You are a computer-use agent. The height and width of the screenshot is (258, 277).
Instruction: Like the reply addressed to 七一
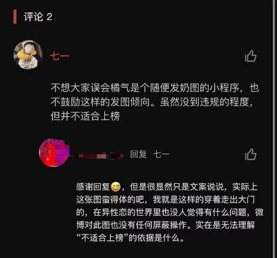[x=250, y=154]
